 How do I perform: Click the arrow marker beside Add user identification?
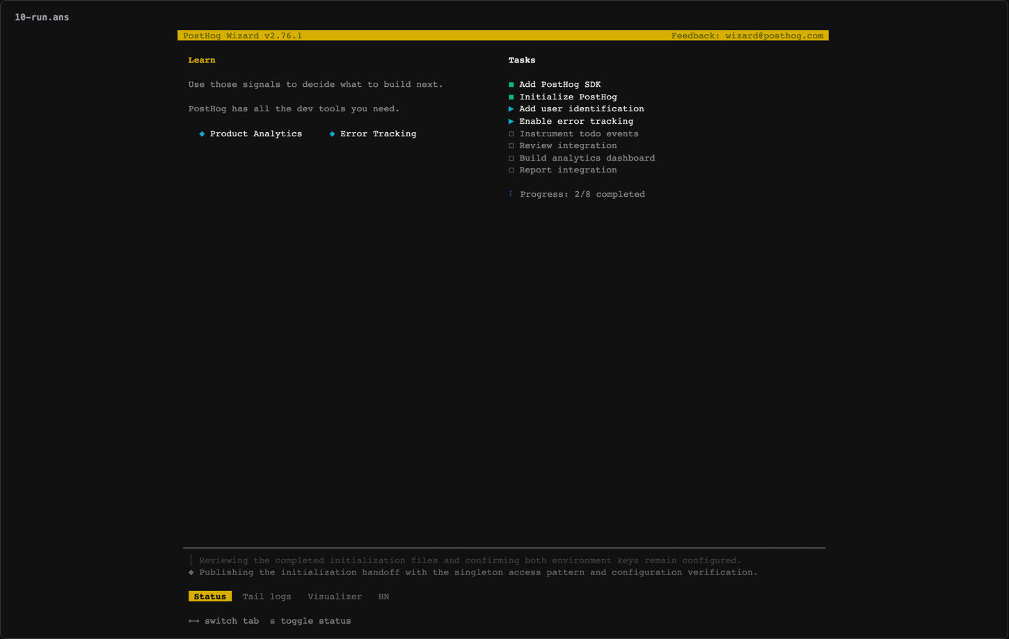[511, 109]
